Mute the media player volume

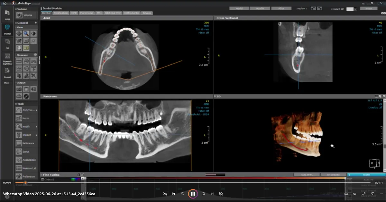[355, 194]
